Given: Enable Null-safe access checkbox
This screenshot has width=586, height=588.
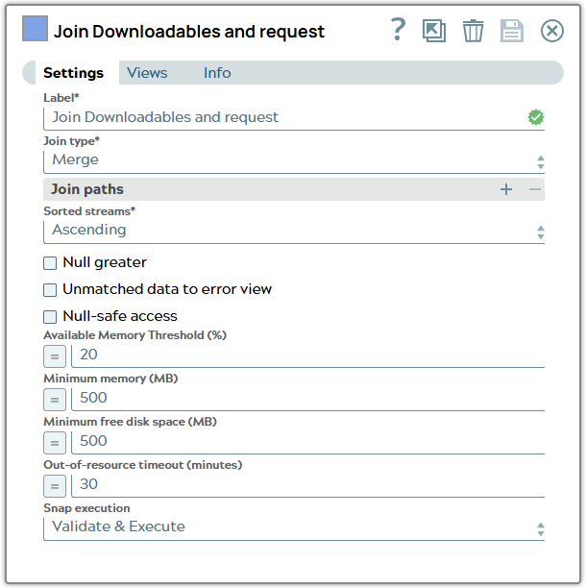Looking at the screenshot, I should [x=50, y=317].
